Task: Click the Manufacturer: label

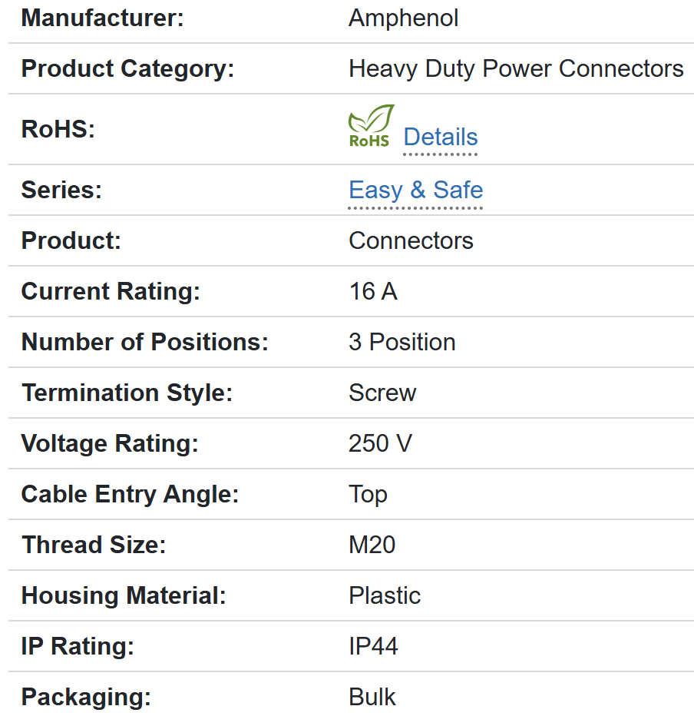Action: [102, 18]
